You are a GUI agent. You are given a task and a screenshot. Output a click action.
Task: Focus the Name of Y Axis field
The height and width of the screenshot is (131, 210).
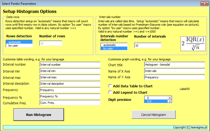(x=174, y=77)
